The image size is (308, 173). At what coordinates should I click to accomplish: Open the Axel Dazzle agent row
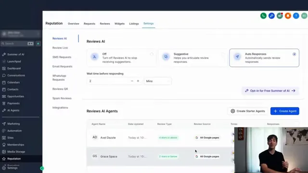160,137
